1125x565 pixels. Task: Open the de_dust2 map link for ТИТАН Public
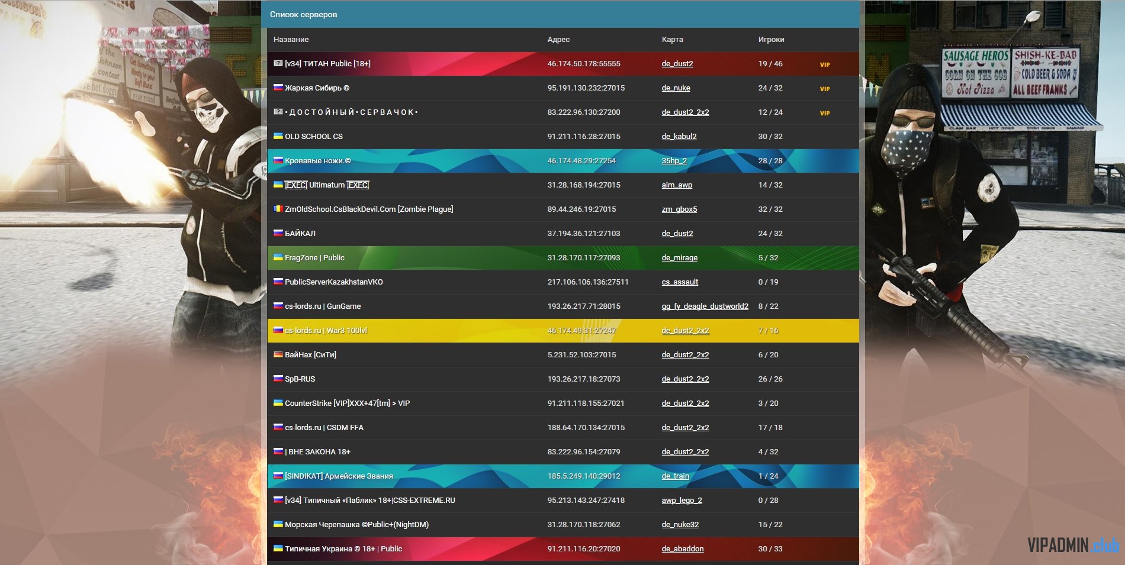pyautogui.click(x=677, y=64)
